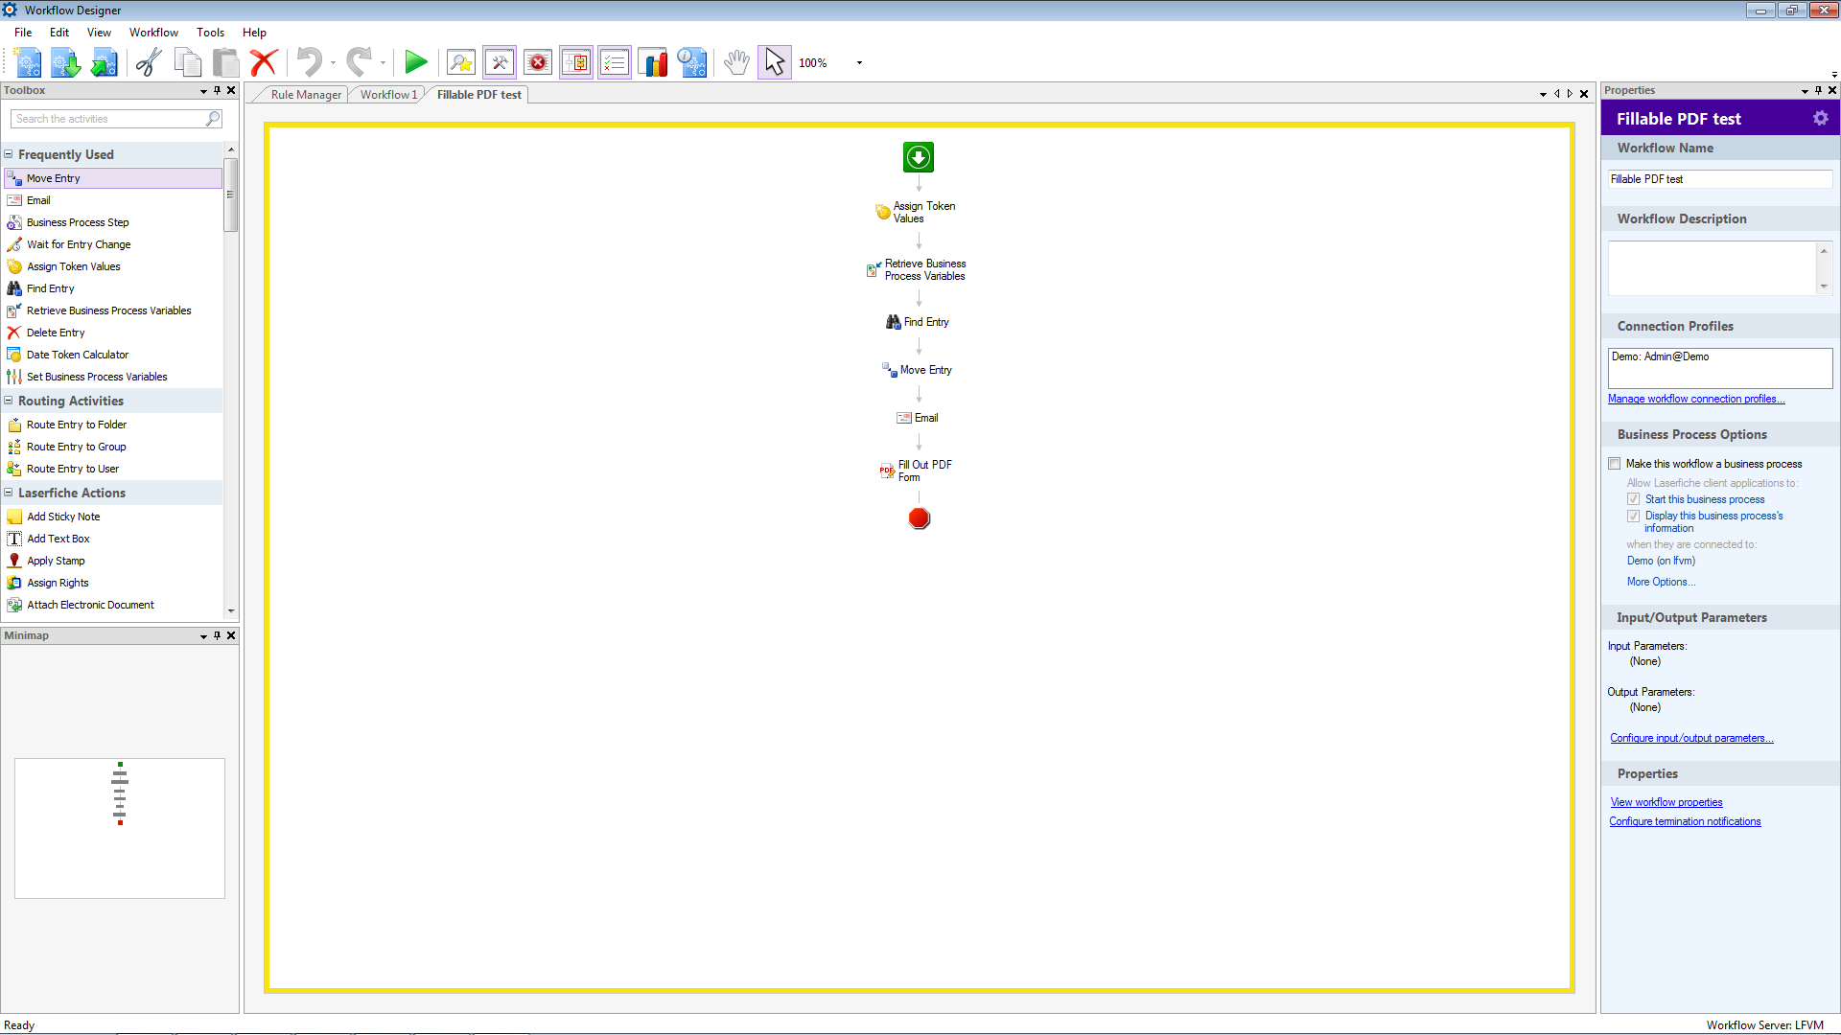Click the bar chart statistics icon

tap(653, 63)
